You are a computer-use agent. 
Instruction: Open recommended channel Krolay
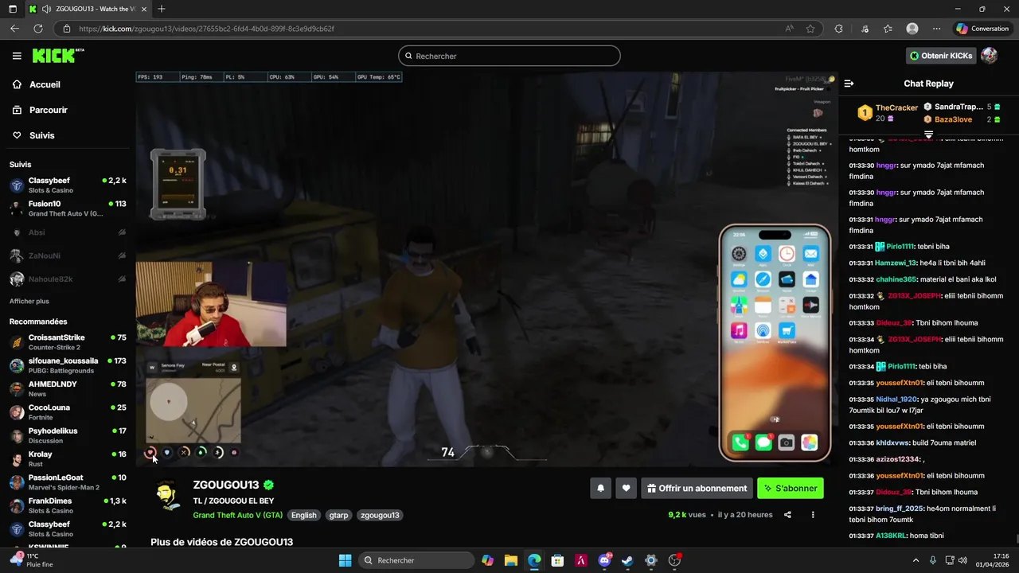67,459
